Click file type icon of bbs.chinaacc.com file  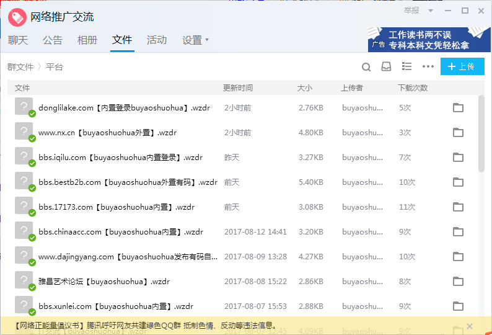[24, 231]
